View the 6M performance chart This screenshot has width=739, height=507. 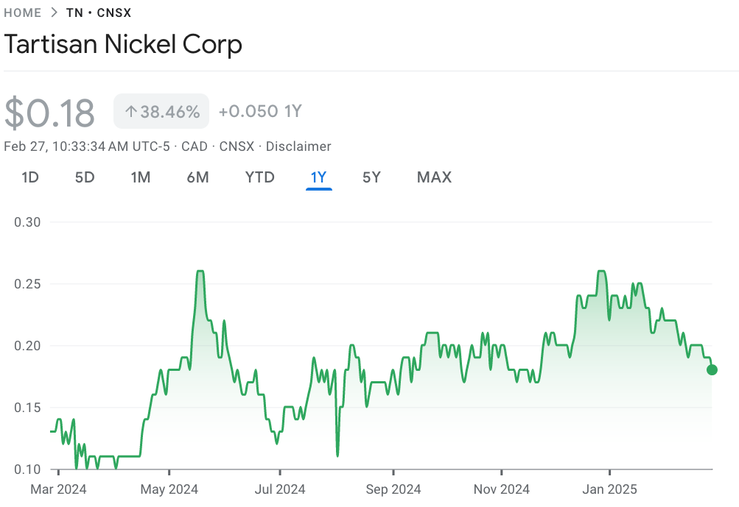pos(197,177)
